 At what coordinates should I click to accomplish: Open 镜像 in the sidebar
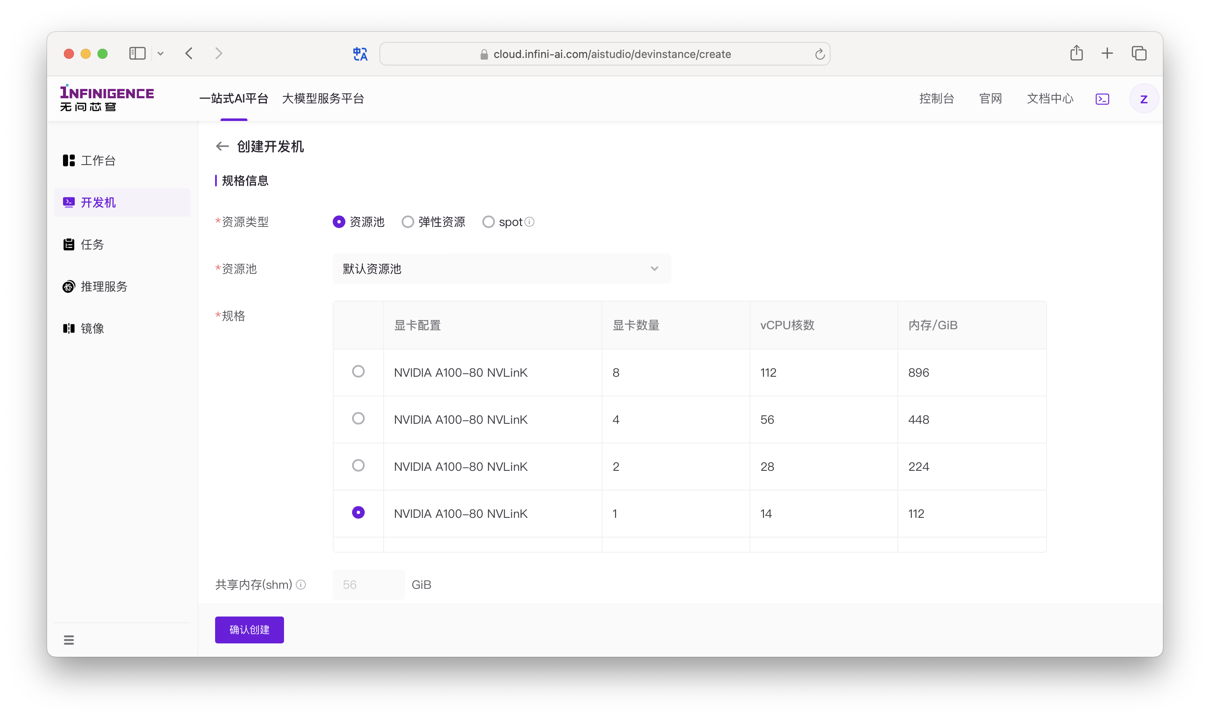(122, 328)
